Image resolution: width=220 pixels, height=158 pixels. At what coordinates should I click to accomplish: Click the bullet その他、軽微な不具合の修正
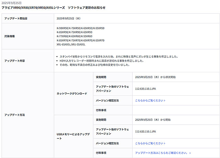pyautogui.click(x=95, y=65)
